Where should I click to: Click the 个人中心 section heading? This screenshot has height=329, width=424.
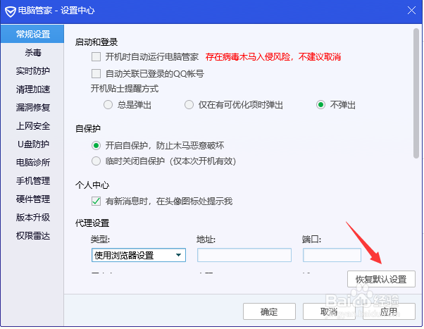pos(92,185)
